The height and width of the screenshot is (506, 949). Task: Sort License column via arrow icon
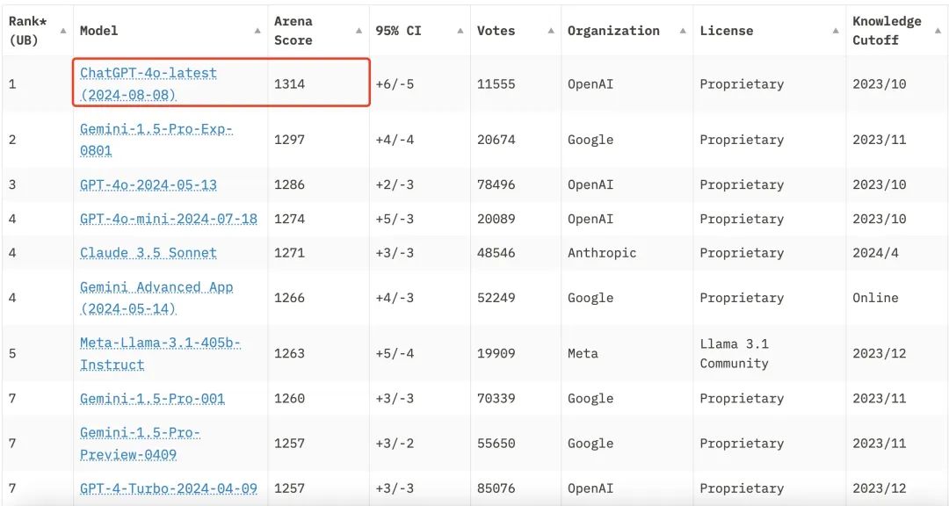point(836,31)
